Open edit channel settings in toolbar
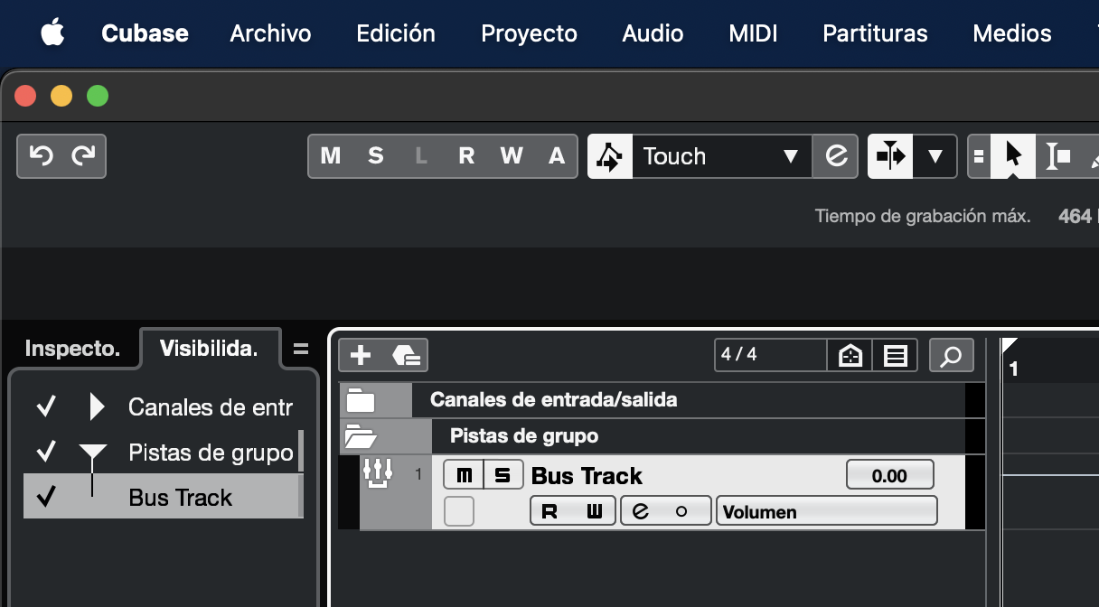1099x607 pixels. click(836, 156)
